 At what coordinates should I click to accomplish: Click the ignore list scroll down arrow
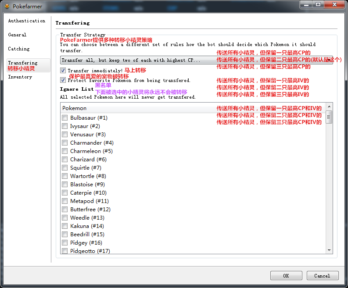tap(329, 250)
